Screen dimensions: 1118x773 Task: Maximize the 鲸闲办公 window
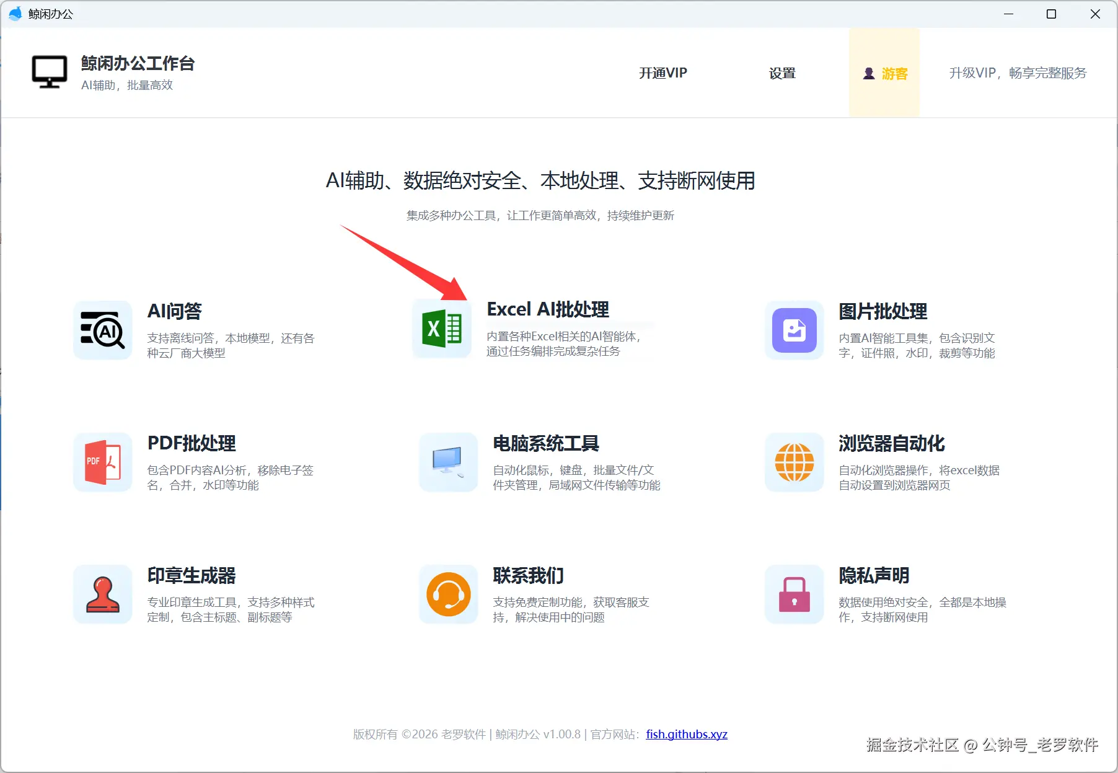[x=1052, y=14]
